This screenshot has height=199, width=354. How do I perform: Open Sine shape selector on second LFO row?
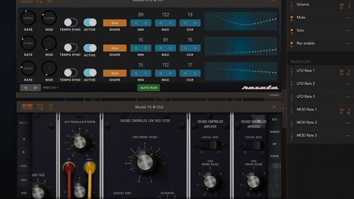pyautogui.click(x=114, y=48)
